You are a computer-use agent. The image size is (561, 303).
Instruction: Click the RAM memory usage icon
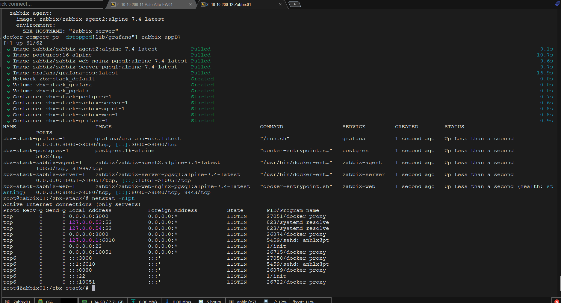84,301
